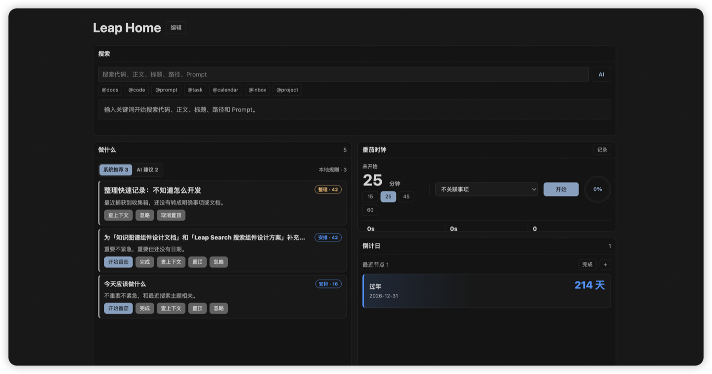Set the pomodoro duration to 60 minutes
Image resolution: width=712 pixels, height=374 pixels.
coord(370,210)
